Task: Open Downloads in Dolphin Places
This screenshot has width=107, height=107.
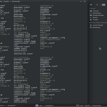Action: coord(97,15)
